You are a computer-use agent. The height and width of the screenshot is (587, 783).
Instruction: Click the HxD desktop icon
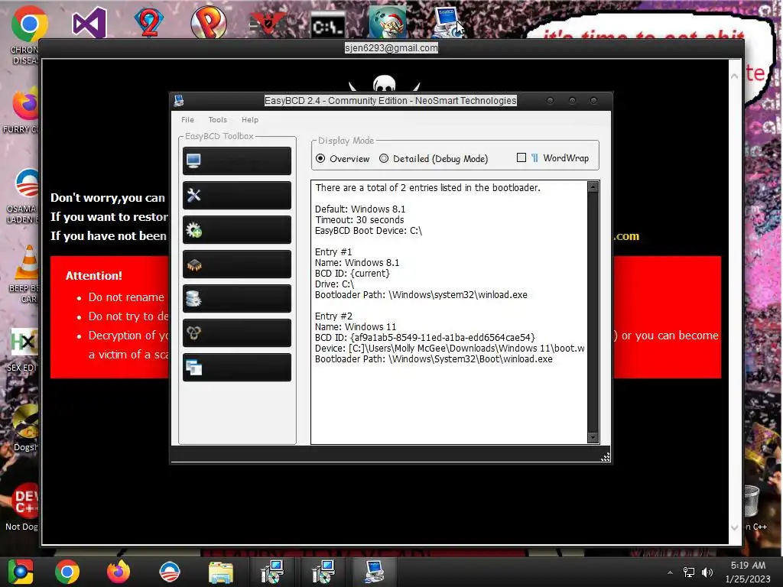tap(24, 342)
